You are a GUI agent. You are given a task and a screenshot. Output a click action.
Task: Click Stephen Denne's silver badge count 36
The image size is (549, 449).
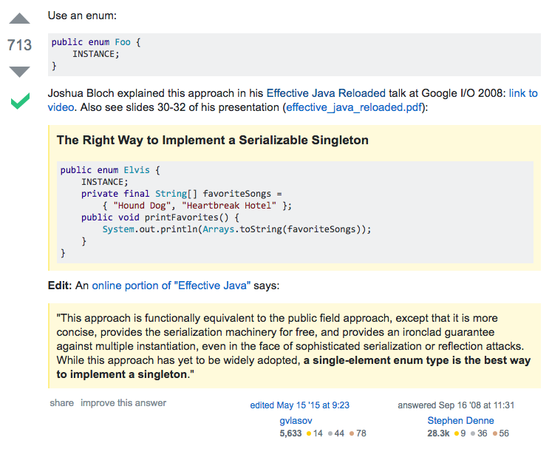click(482, 433)
